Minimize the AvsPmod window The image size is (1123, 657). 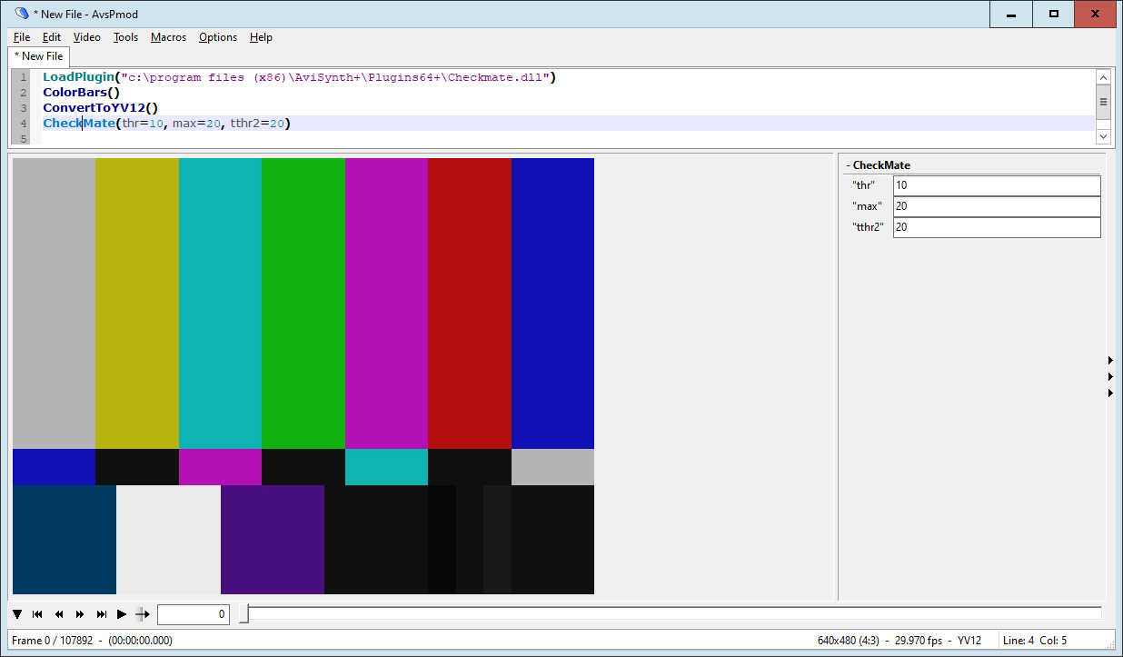coord(1011,15)
